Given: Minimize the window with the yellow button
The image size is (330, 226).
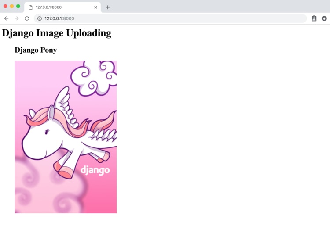Looking at the screenshot, I should (x=12, y=6).
